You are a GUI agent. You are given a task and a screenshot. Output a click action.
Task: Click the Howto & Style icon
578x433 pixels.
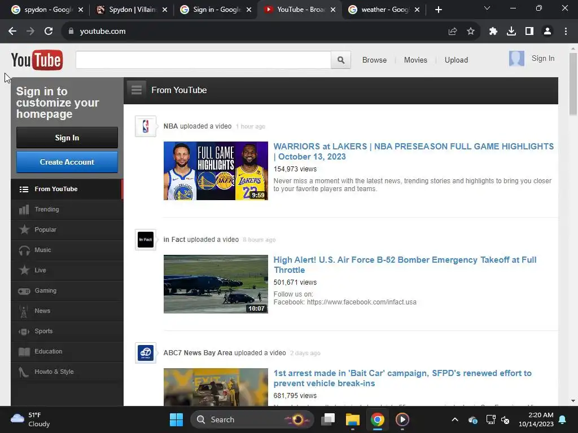click(23, 372)
